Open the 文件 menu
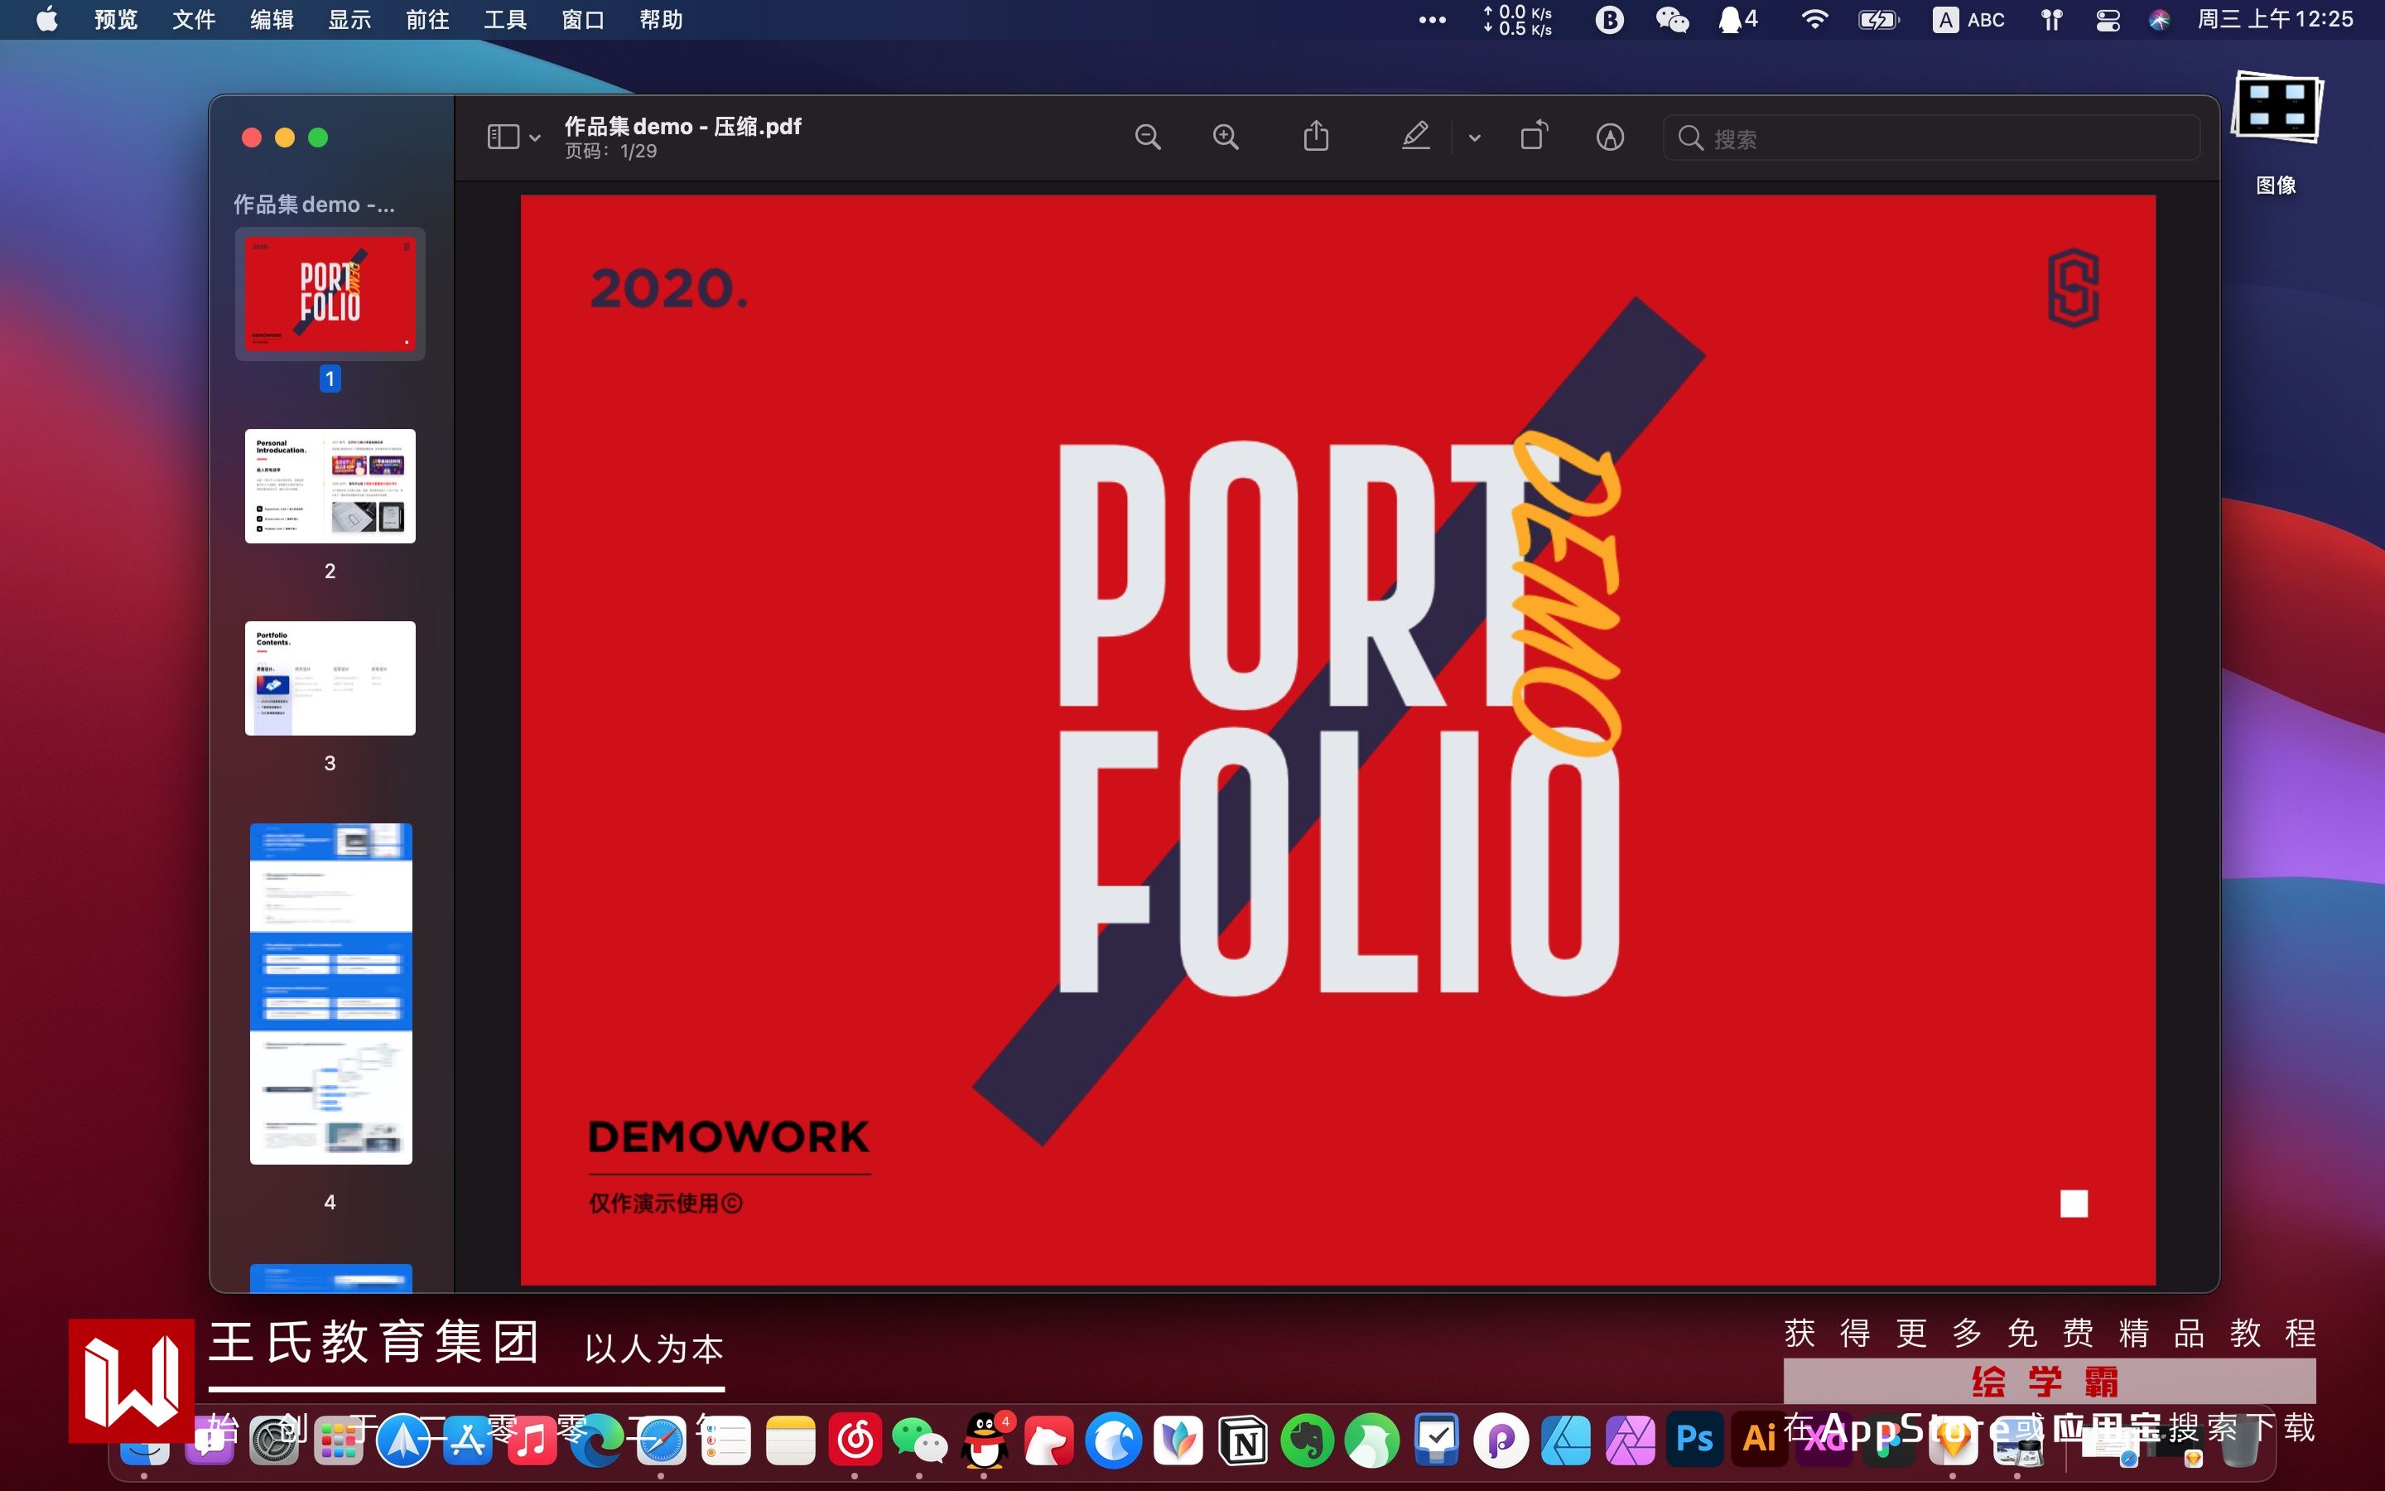Image resolution: width=2385 pixels, height=1491 pixels. (x=193, y=20)
